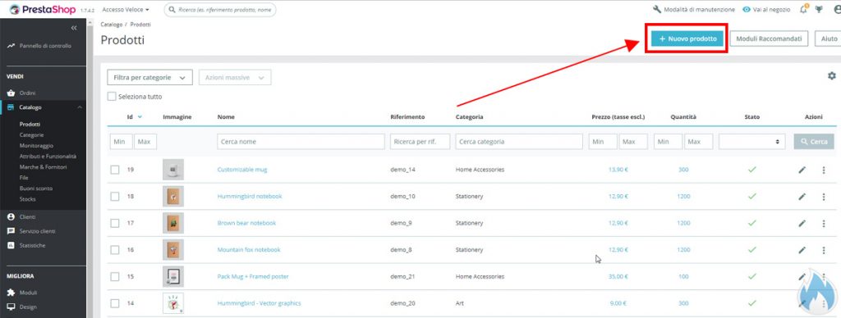
Task: Open the Customizable mug product link
Action: coord(242,170)
